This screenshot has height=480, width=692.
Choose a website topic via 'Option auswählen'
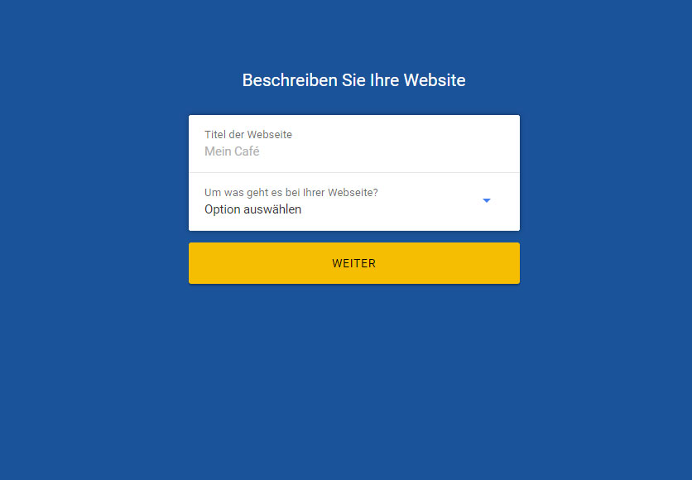point(354,202)
